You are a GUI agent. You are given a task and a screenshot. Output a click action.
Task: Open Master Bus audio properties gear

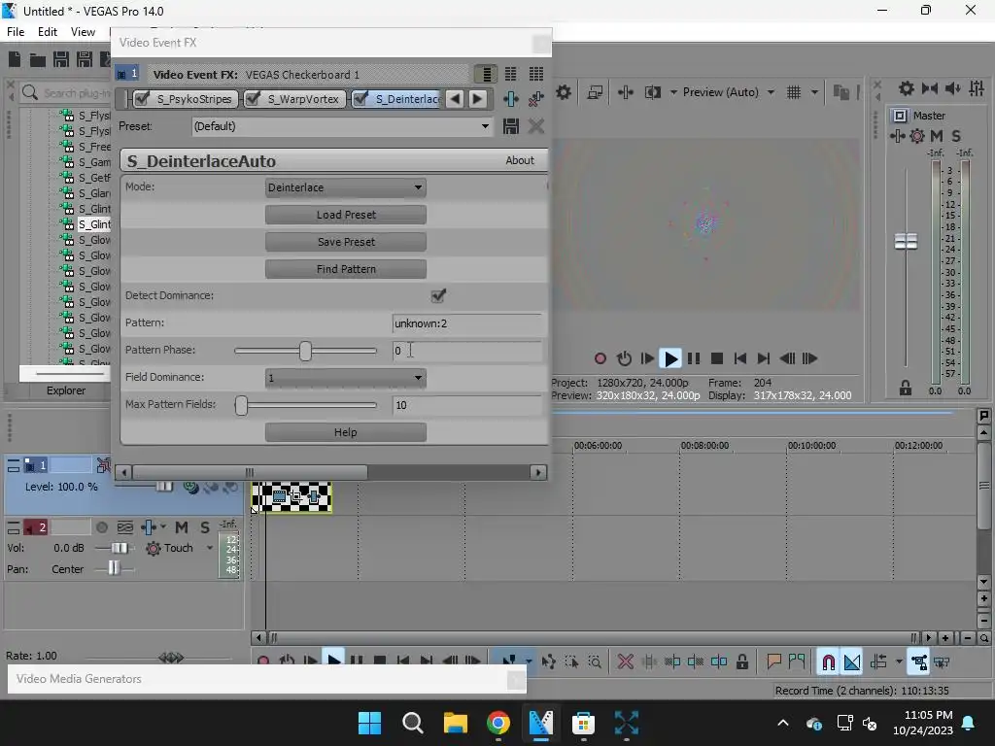[907, 88]
